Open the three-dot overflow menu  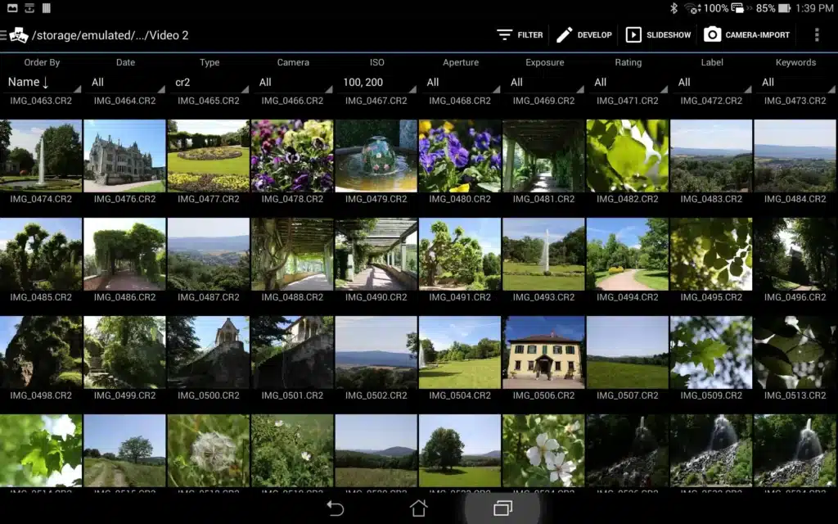tap(817, 34)
